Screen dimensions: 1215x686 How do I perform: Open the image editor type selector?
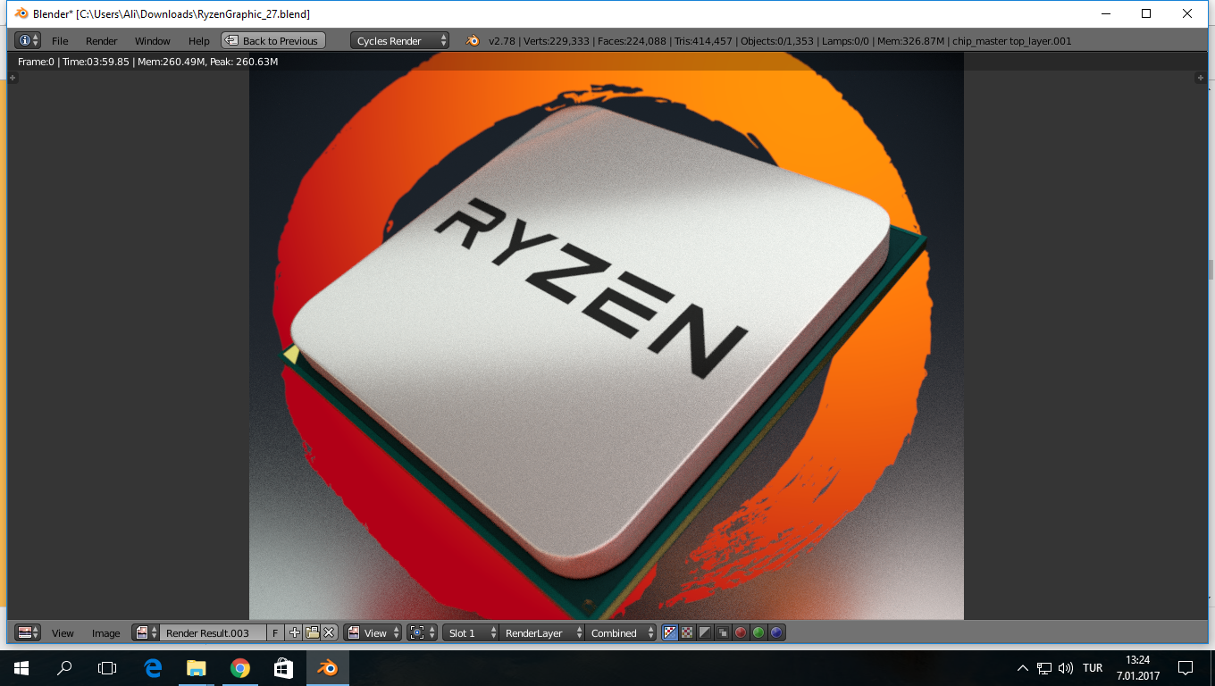pos(28,632)
